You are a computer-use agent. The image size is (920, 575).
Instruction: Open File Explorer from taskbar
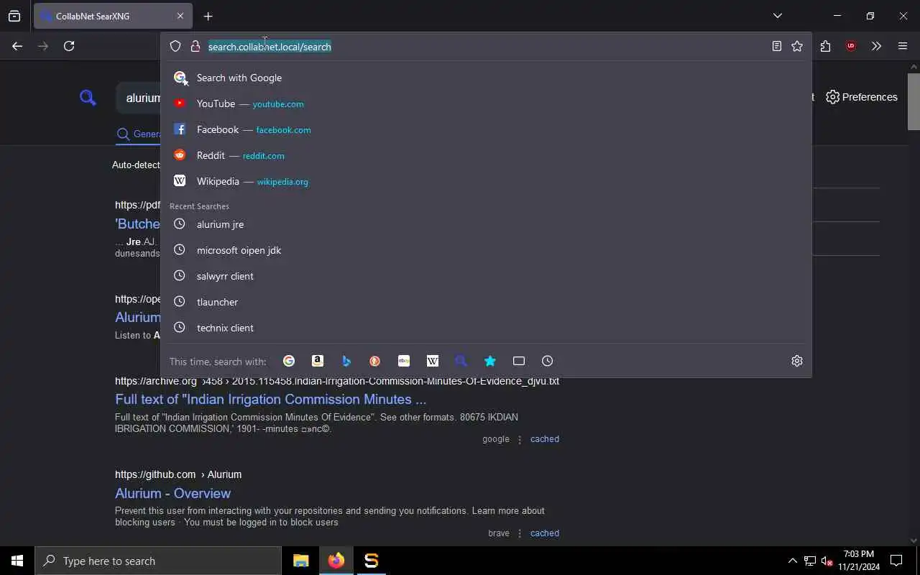[301, 561]
